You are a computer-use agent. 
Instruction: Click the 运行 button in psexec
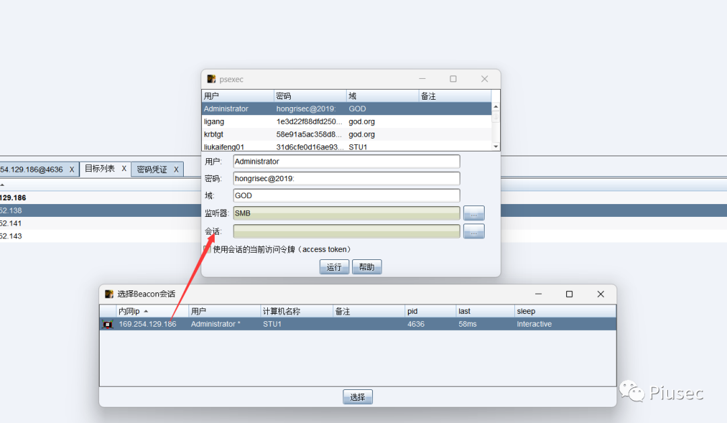(334, 267)
